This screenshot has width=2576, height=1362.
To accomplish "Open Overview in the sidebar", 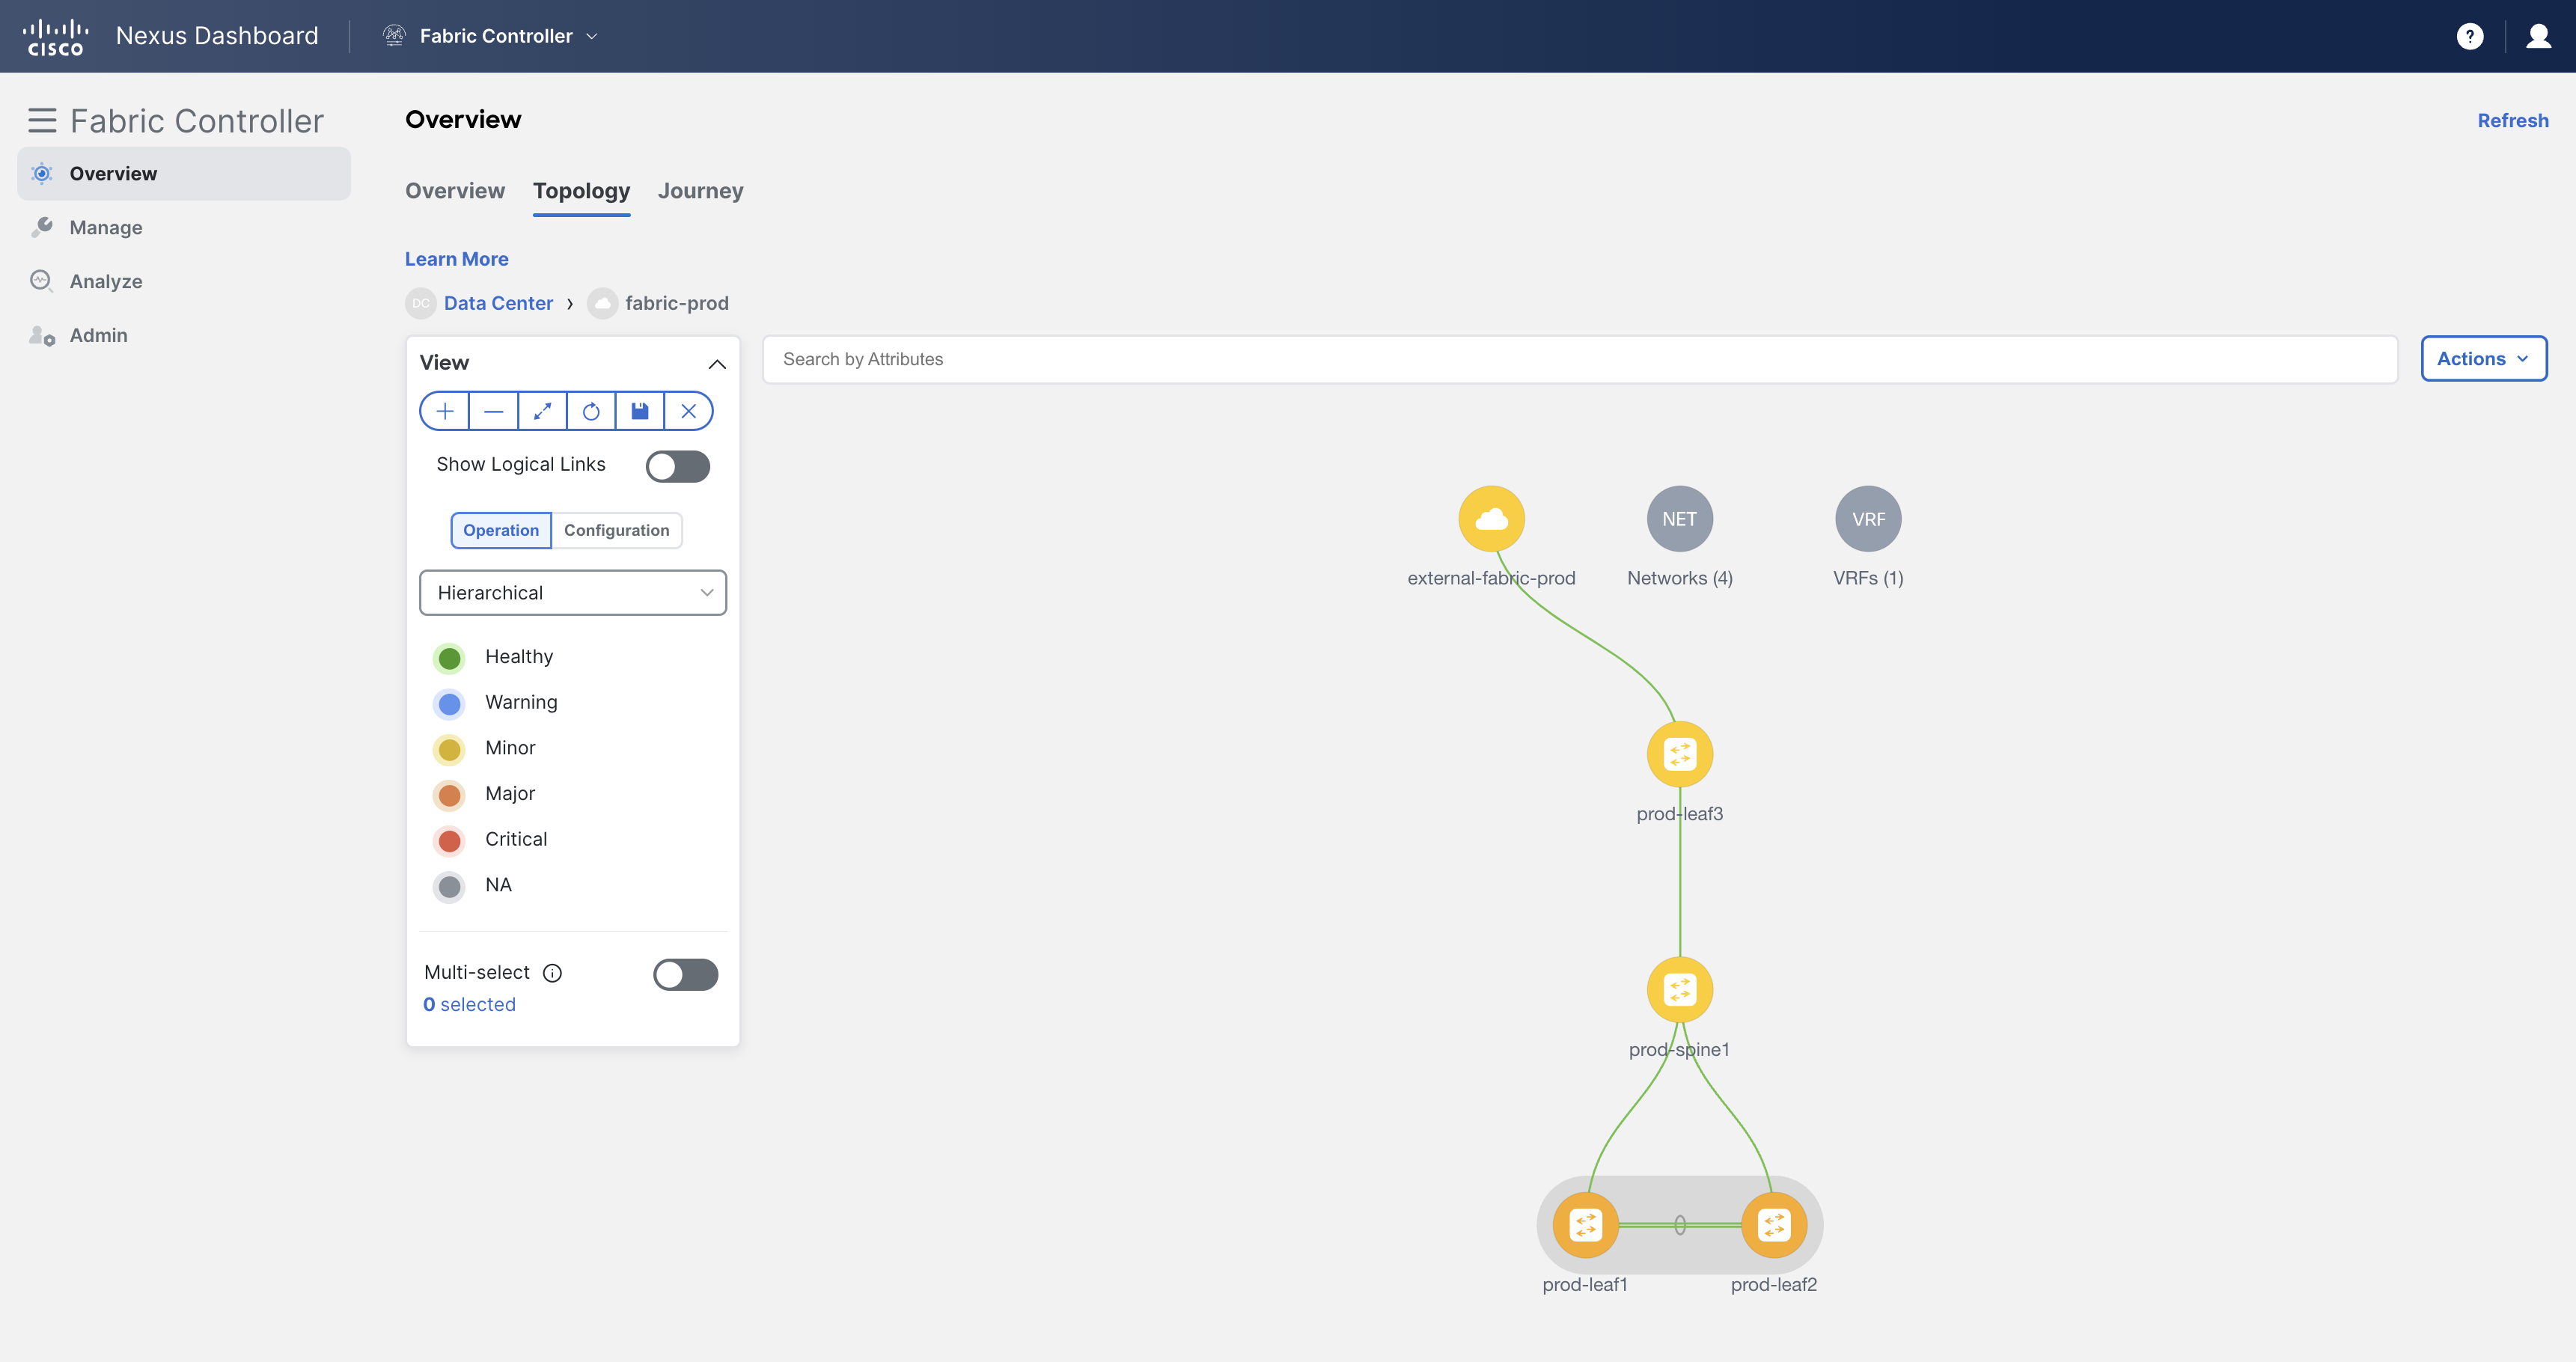I will click(184, 174).
